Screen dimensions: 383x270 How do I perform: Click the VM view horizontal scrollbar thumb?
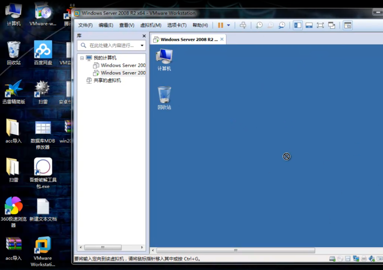(x=236, y=250)
